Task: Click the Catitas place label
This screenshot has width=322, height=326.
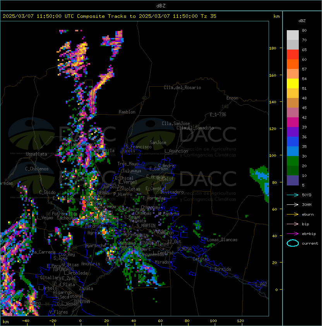Action: 201,259
